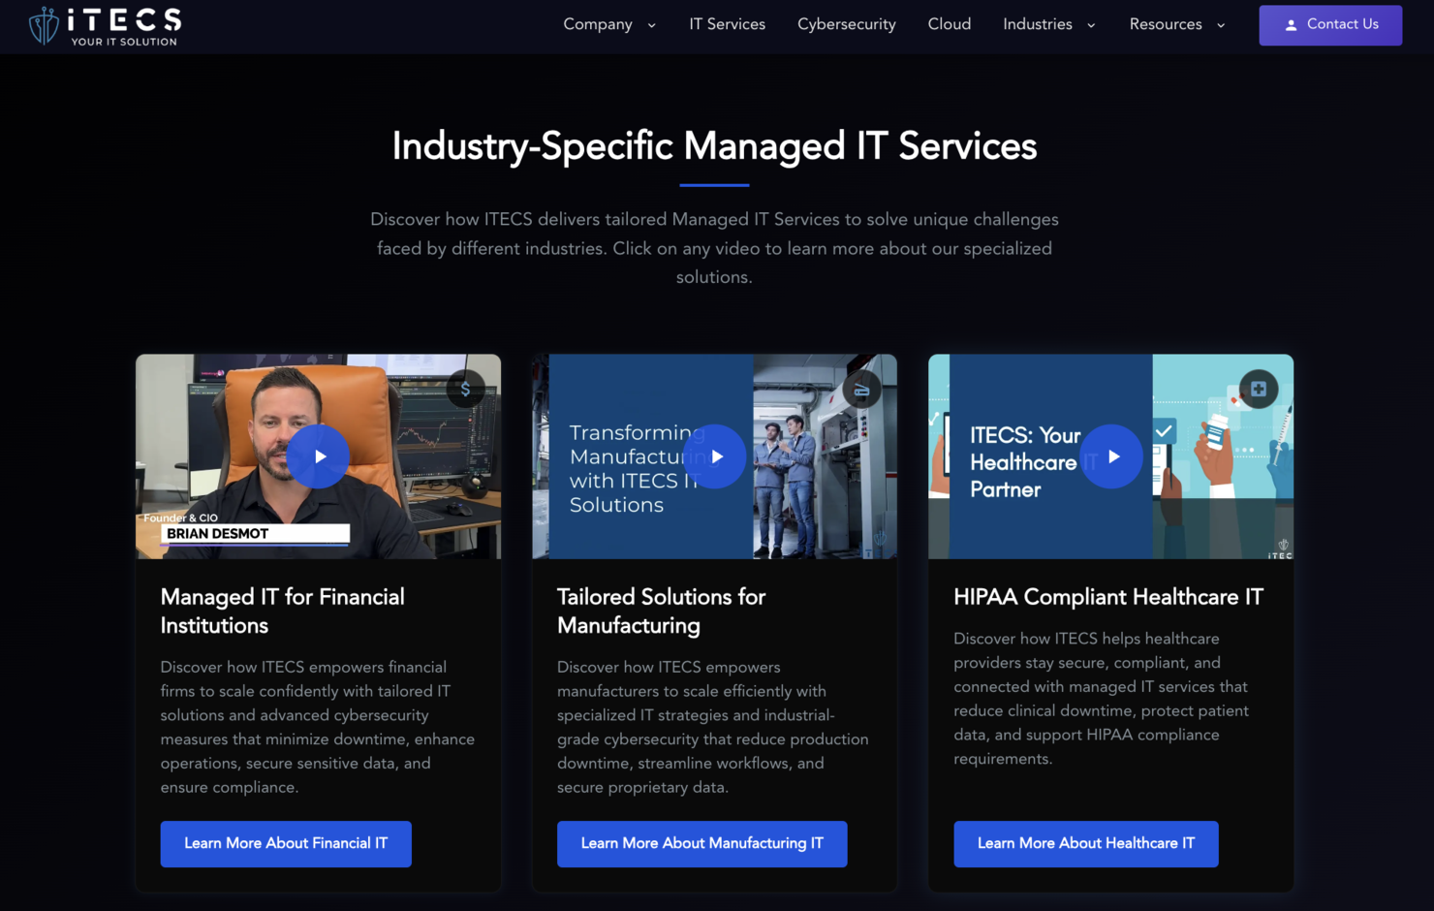Click the Industry-Specific Managed IT Services heading
This screenshot has height=911, width=1434.
(x=714, y=146)
